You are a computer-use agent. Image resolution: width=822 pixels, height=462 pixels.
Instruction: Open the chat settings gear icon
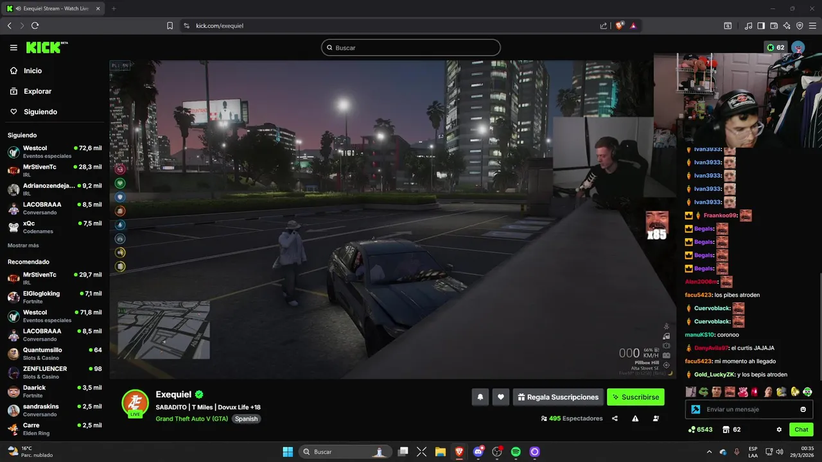pos(779,429)
